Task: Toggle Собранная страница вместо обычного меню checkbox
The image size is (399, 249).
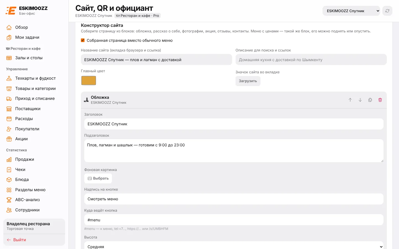Action: pos(83,40)
